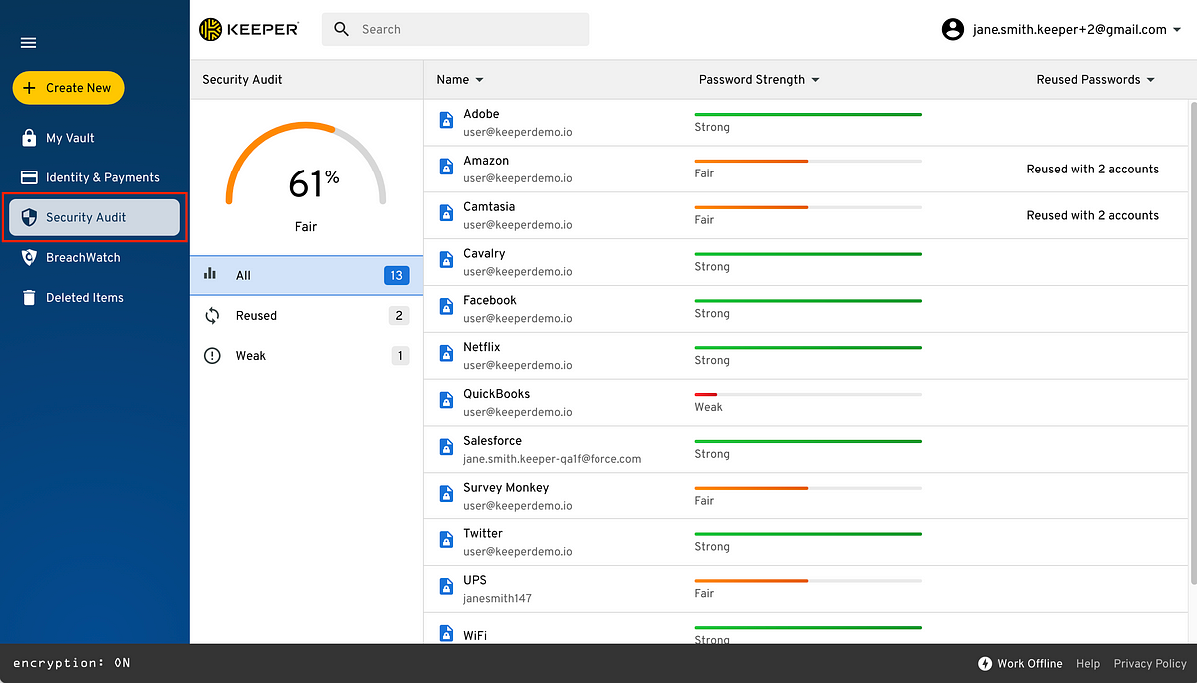Open the Privacy Policy link

1149,663
